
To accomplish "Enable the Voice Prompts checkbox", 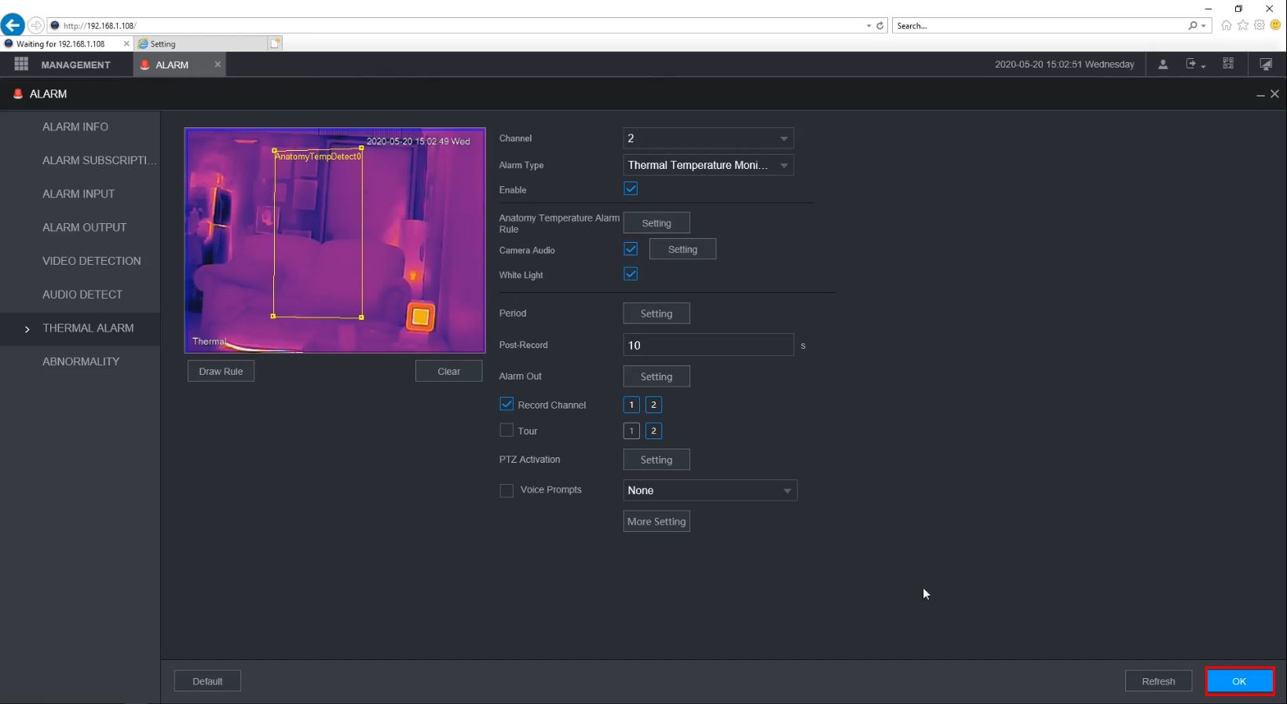I will [x=506, y=490].
